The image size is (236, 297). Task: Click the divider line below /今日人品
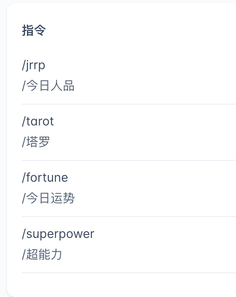[128, 104]
